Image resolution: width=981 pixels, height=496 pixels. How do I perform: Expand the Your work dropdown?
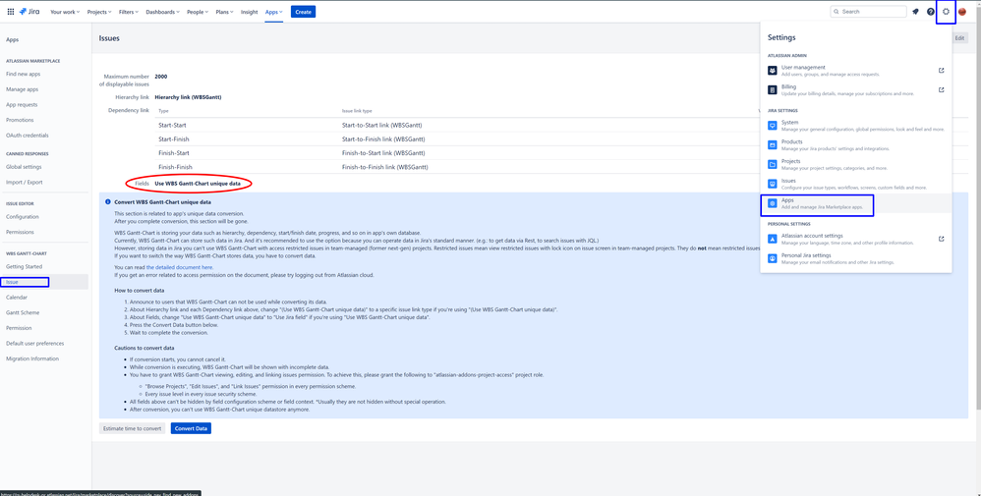point(64,12)
